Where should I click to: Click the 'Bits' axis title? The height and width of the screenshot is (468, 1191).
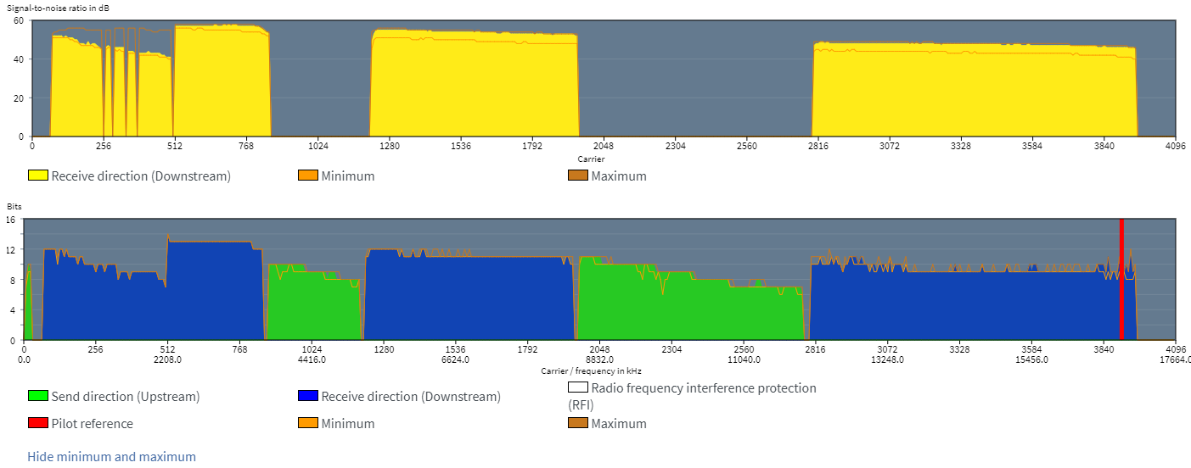14,206
